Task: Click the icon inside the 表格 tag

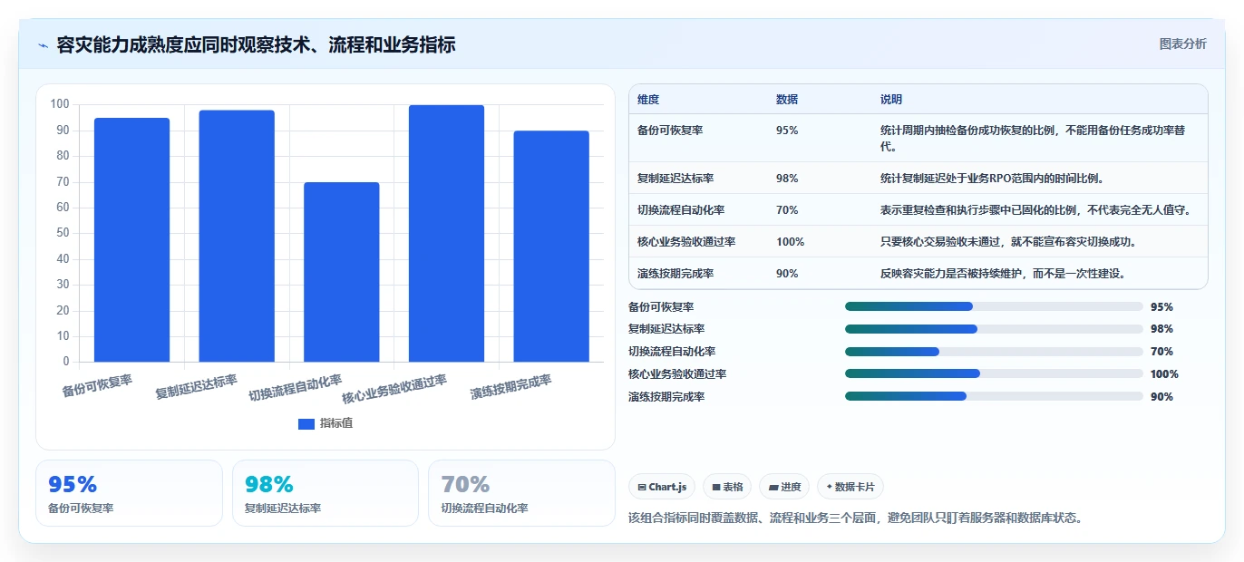Action: click(716, 487)
